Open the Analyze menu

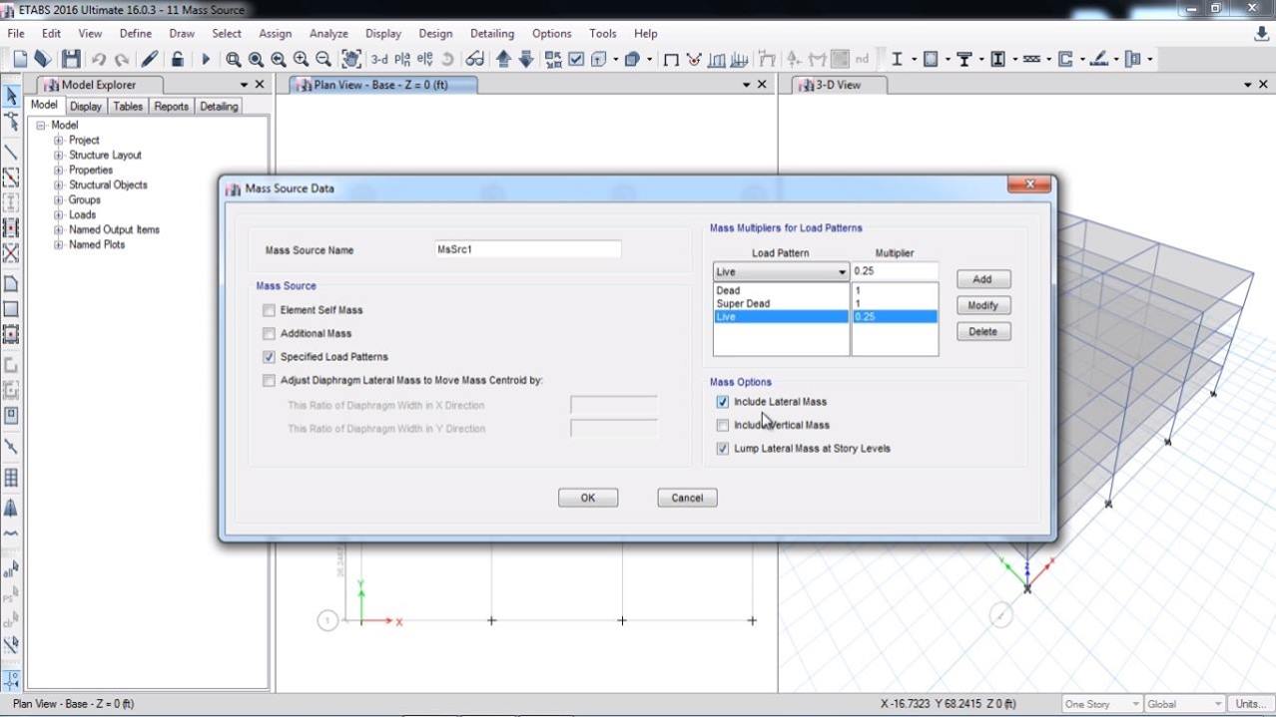[x=328, y=33]
